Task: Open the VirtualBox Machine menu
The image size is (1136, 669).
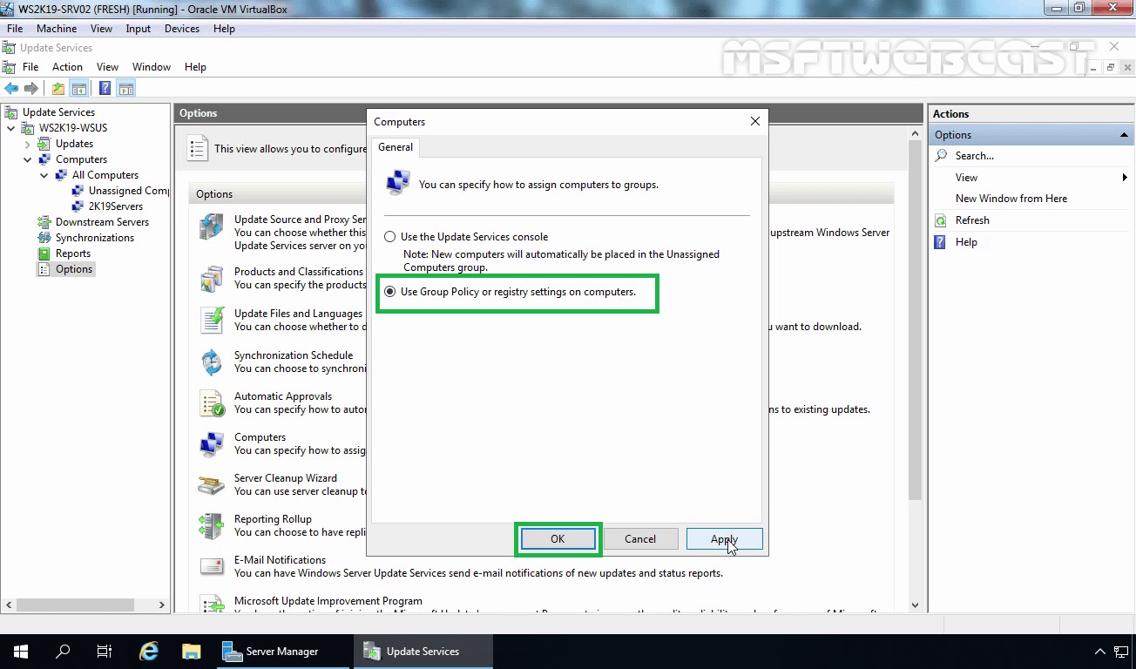Action: click(x=57, y=29)
